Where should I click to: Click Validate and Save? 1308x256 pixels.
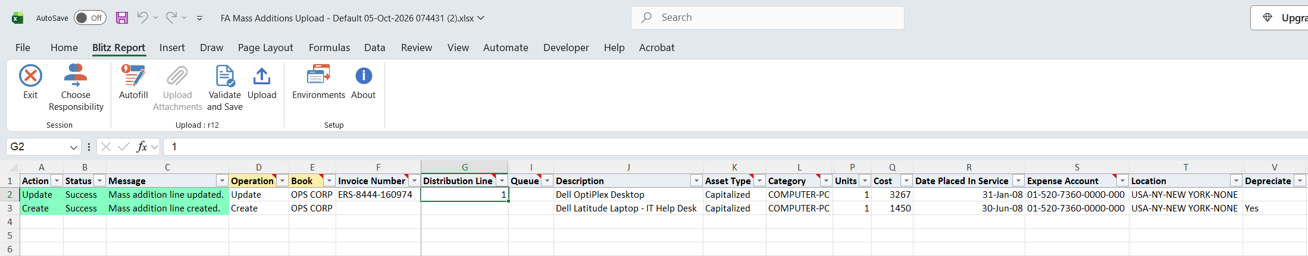pyautogui.click(x=225, y=88)
